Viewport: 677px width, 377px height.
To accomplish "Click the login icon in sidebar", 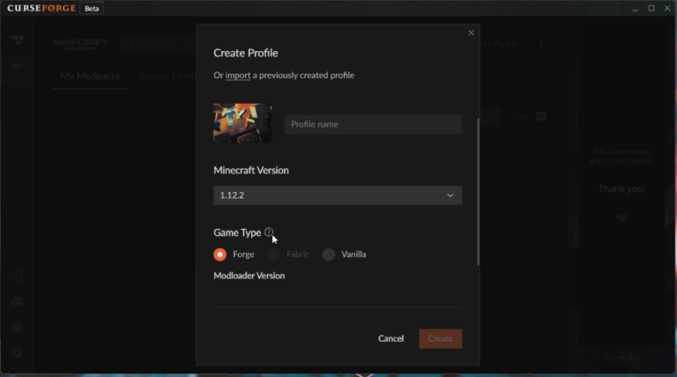I will [x=18, y=276].
